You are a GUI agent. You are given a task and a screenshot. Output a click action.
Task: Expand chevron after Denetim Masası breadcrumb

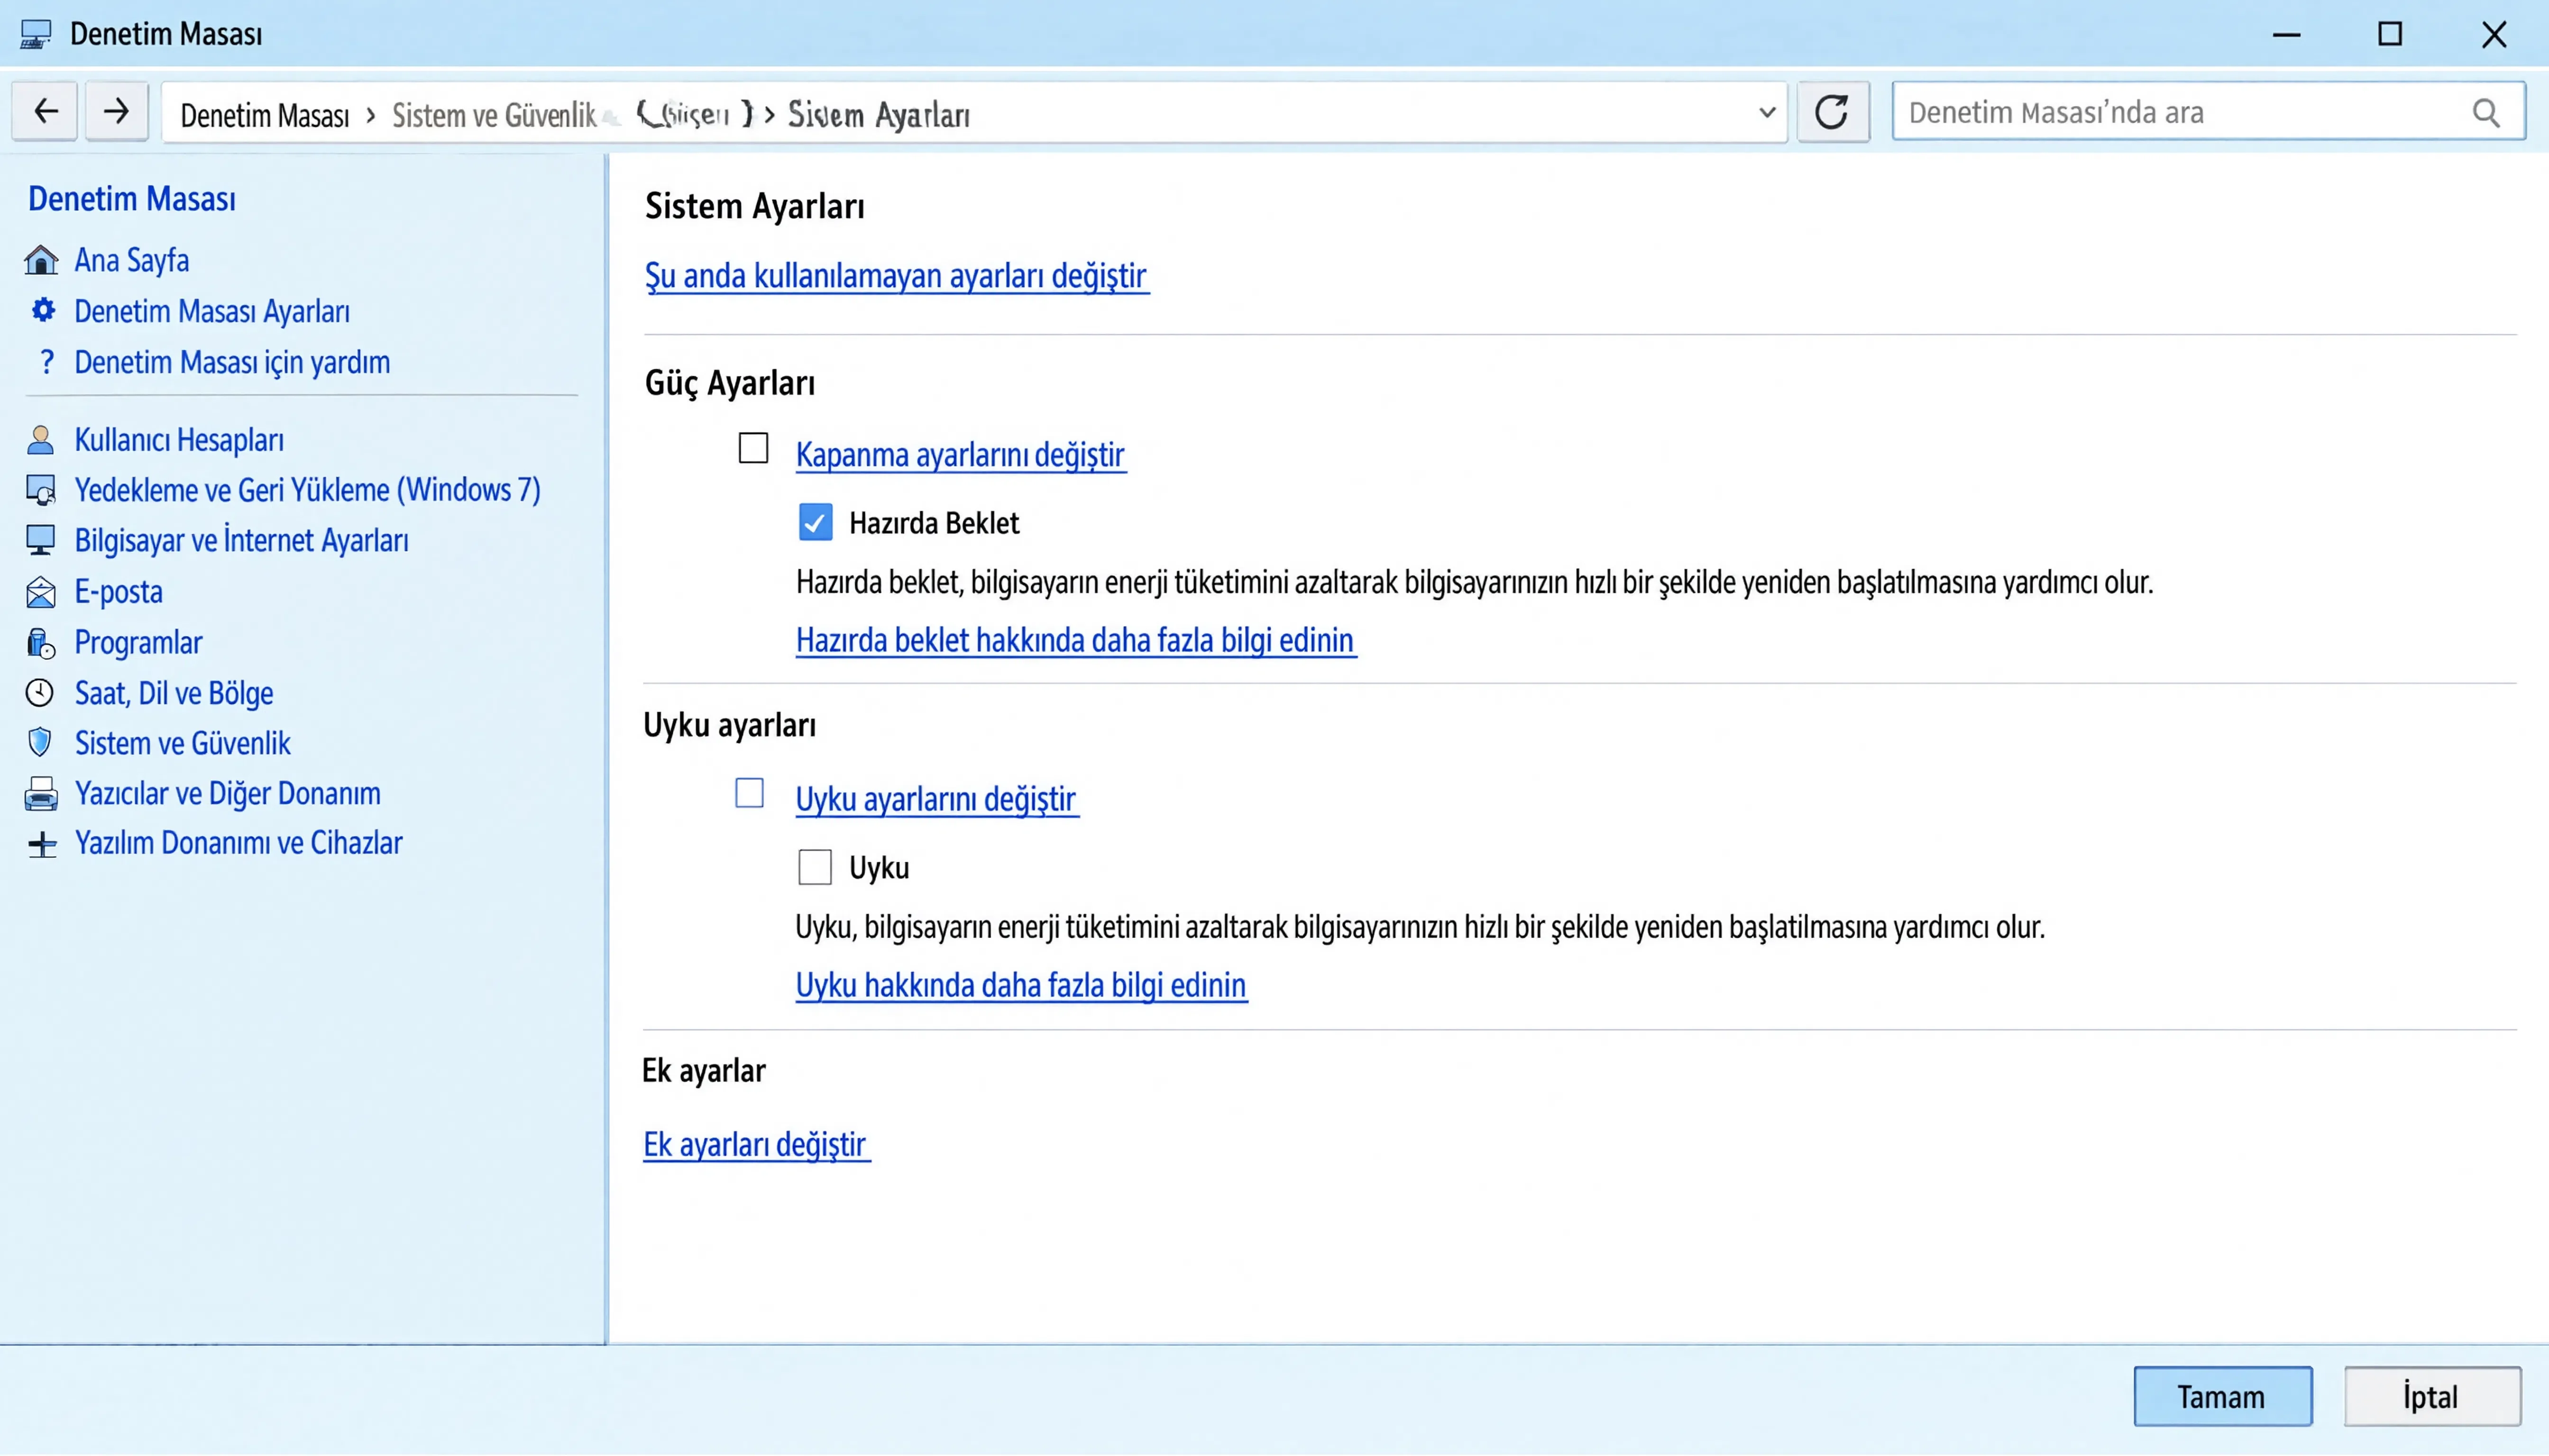point(371,115)
